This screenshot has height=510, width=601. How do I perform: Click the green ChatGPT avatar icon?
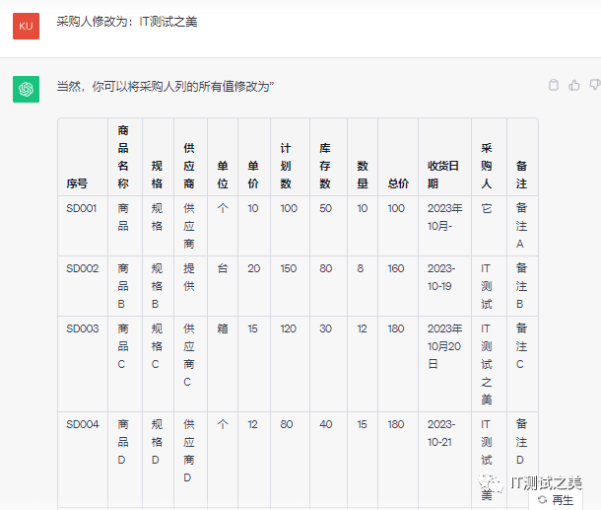click(26, 89)
